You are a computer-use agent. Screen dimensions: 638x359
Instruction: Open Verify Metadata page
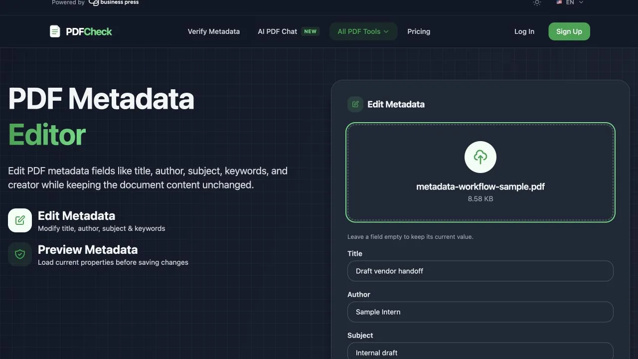pyautogui.click(x=214, y=31)
